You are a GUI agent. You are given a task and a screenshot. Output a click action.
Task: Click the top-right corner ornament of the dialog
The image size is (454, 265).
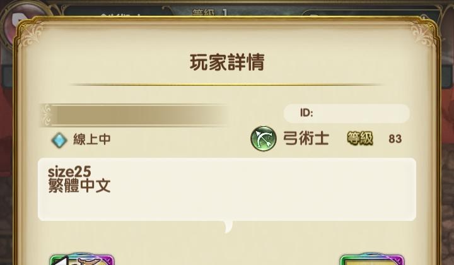coord(422,35)
